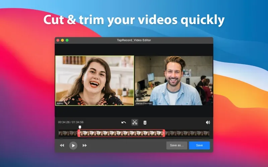This screenshot has width=268, height=167.
Task: Click the Marius Ciocirlan video feed
Action: click(x=174, y=80)
